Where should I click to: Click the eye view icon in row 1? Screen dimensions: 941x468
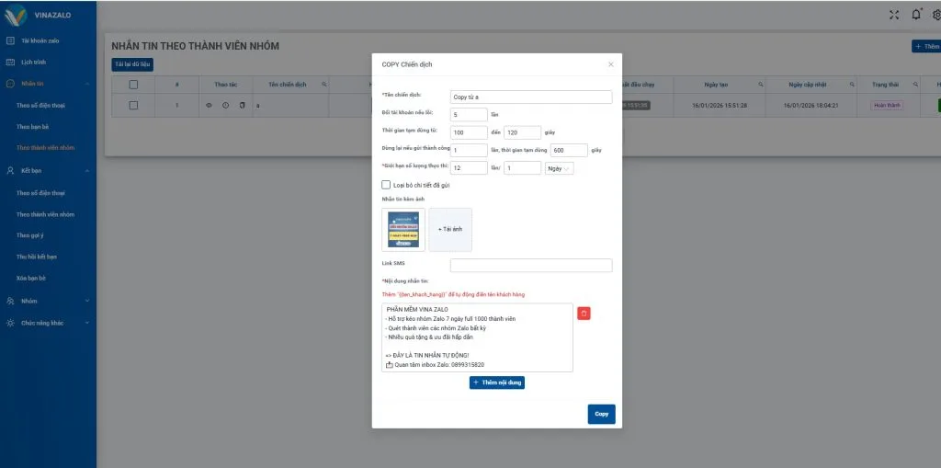[x=209, y=106]
